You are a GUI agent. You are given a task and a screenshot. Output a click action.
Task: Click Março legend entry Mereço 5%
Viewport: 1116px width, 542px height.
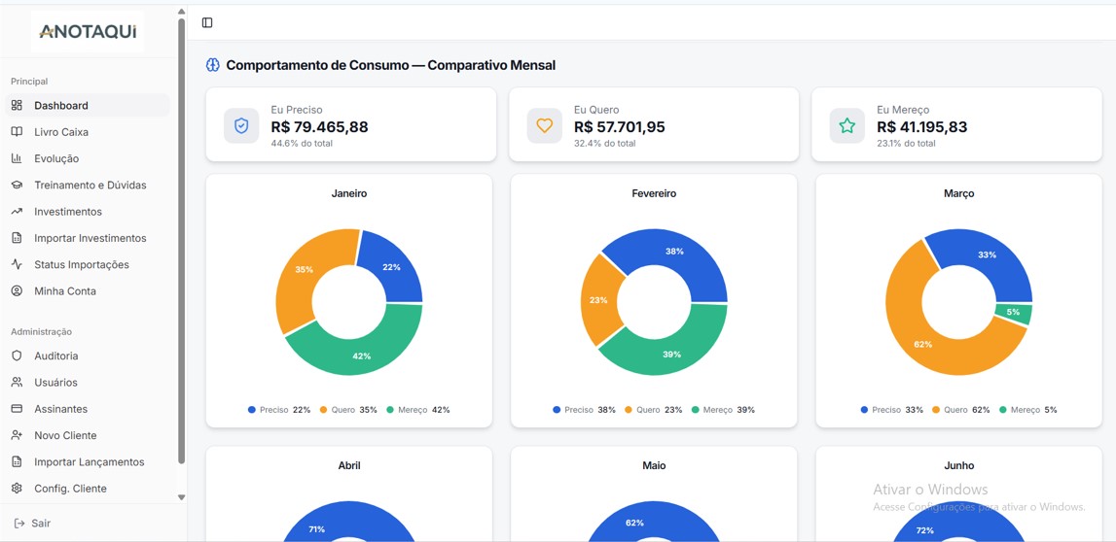point(1028,410)
